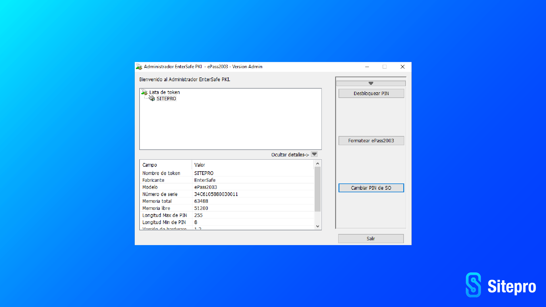Click the collapse arrow above Desbloquear PIN
The width and height of the screenshot is (546, 307).
tap(371, 83)
